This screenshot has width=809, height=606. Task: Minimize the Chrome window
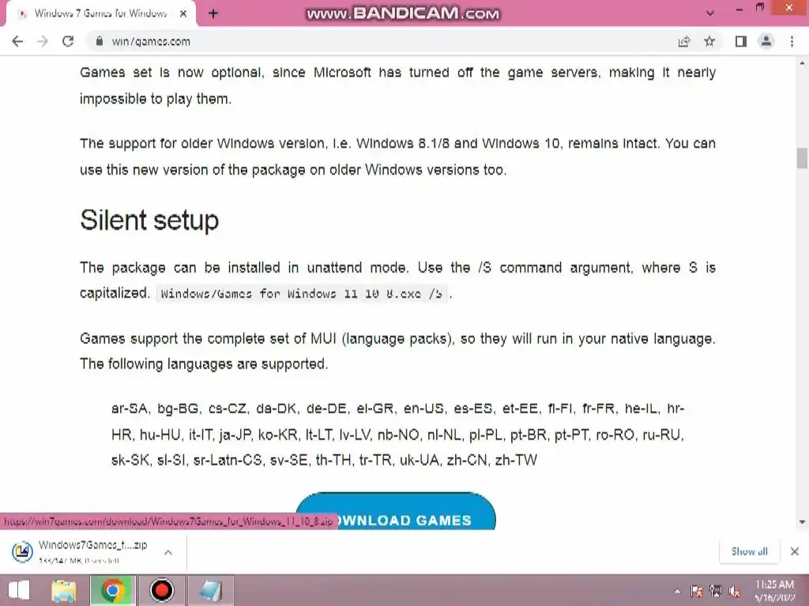pyautogui.click(x=739, y=9)
